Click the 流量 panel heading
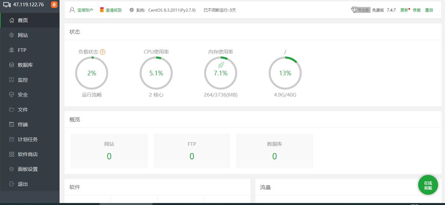445x205 pixels. click(x=265, y=187)
